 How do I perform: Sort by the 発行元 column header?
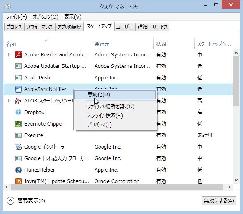123,44
